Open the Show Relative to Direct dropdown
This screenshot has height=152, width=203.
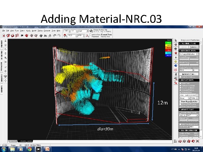(189, 95)
